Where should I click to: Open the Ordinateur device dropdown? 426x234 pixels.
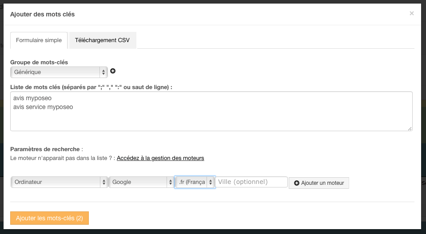(x=59, y=182)
